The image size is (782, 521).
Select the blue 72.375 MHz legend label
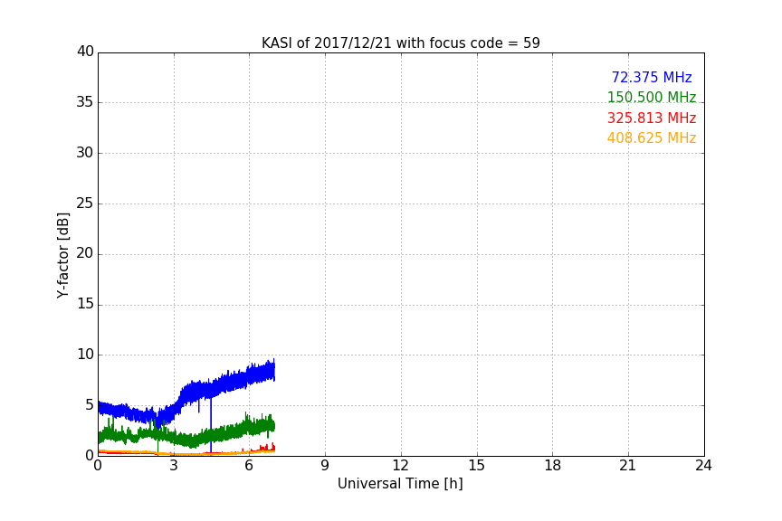pyautogui.click(x=652, y=78)
